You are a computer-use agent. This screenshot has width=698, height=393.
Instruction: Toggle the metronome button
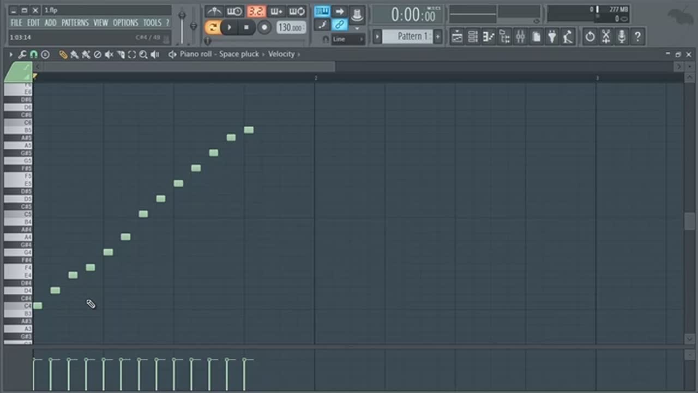(214, 11)
